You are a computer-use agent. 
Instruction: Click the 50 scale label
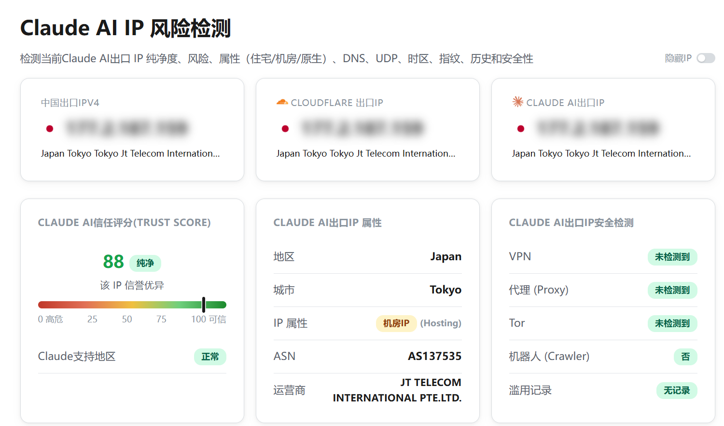pos(127,319)
